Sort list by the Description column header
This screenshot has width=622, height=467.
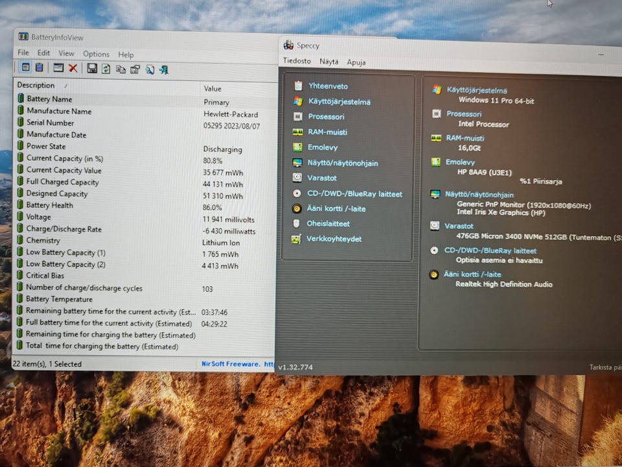click(36, 86)
